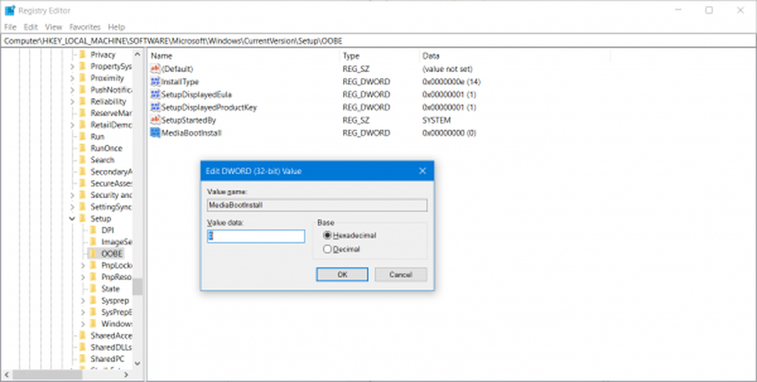Select the Hexadecimal base radio button

(328, 235)
